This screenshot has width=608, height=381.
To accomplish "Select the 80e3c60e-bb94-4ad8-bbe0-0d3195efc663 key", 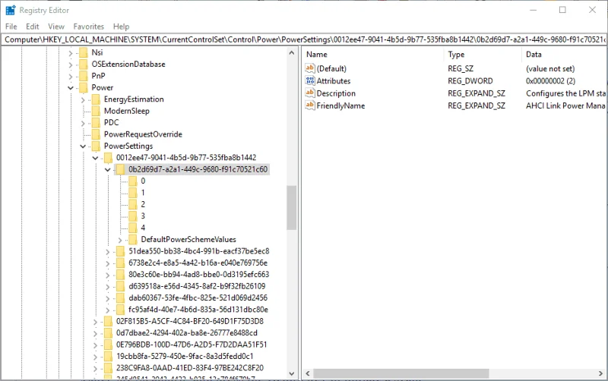I will 198,275.
